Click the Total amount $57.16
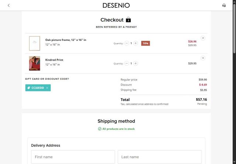 point(201,100)
